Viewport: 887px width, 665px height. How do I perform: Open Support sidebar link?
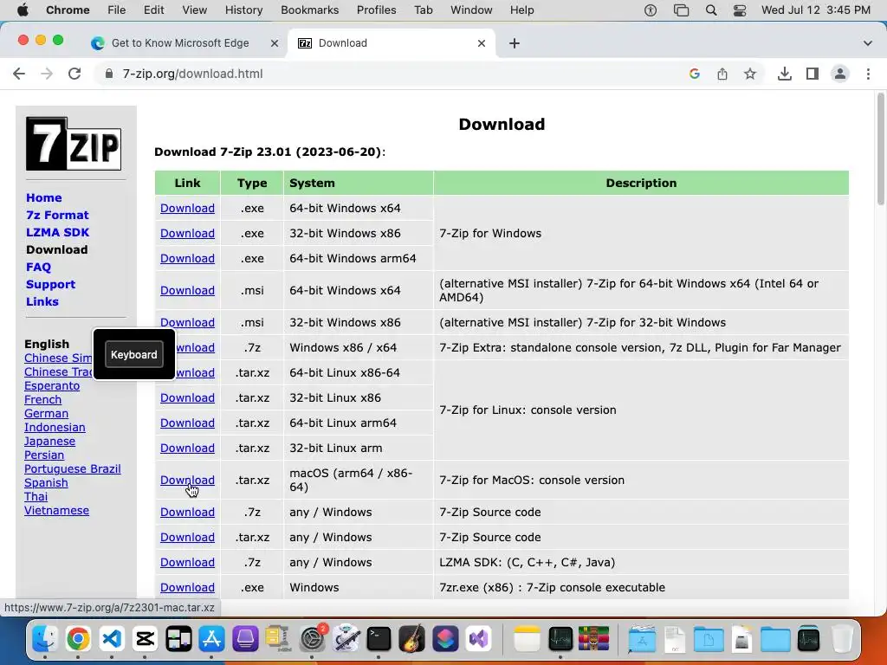click(x=50, y=284)
